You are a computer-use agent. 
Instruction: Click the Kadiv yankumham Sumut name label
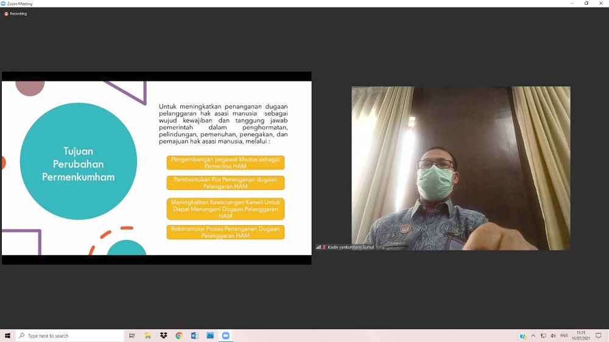click(x=351, y=247)
